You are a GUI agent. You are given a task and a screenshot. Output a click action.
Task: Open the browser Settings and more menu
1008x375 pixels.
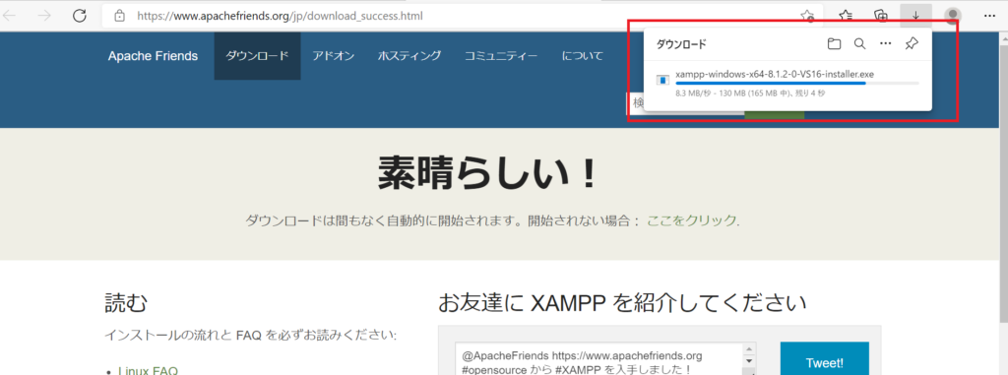989,16
